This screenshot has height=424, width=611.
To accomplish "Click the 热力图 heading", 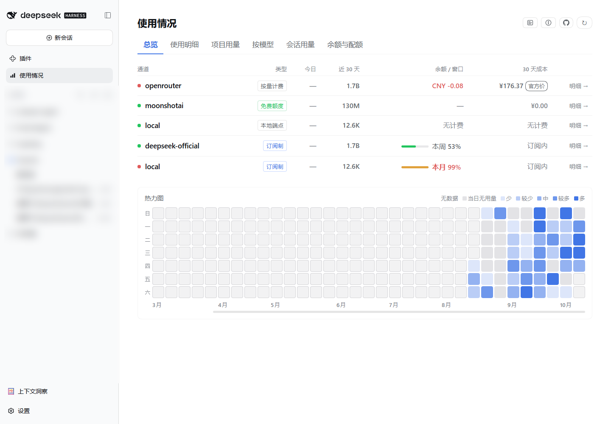I will pos(154,198).
